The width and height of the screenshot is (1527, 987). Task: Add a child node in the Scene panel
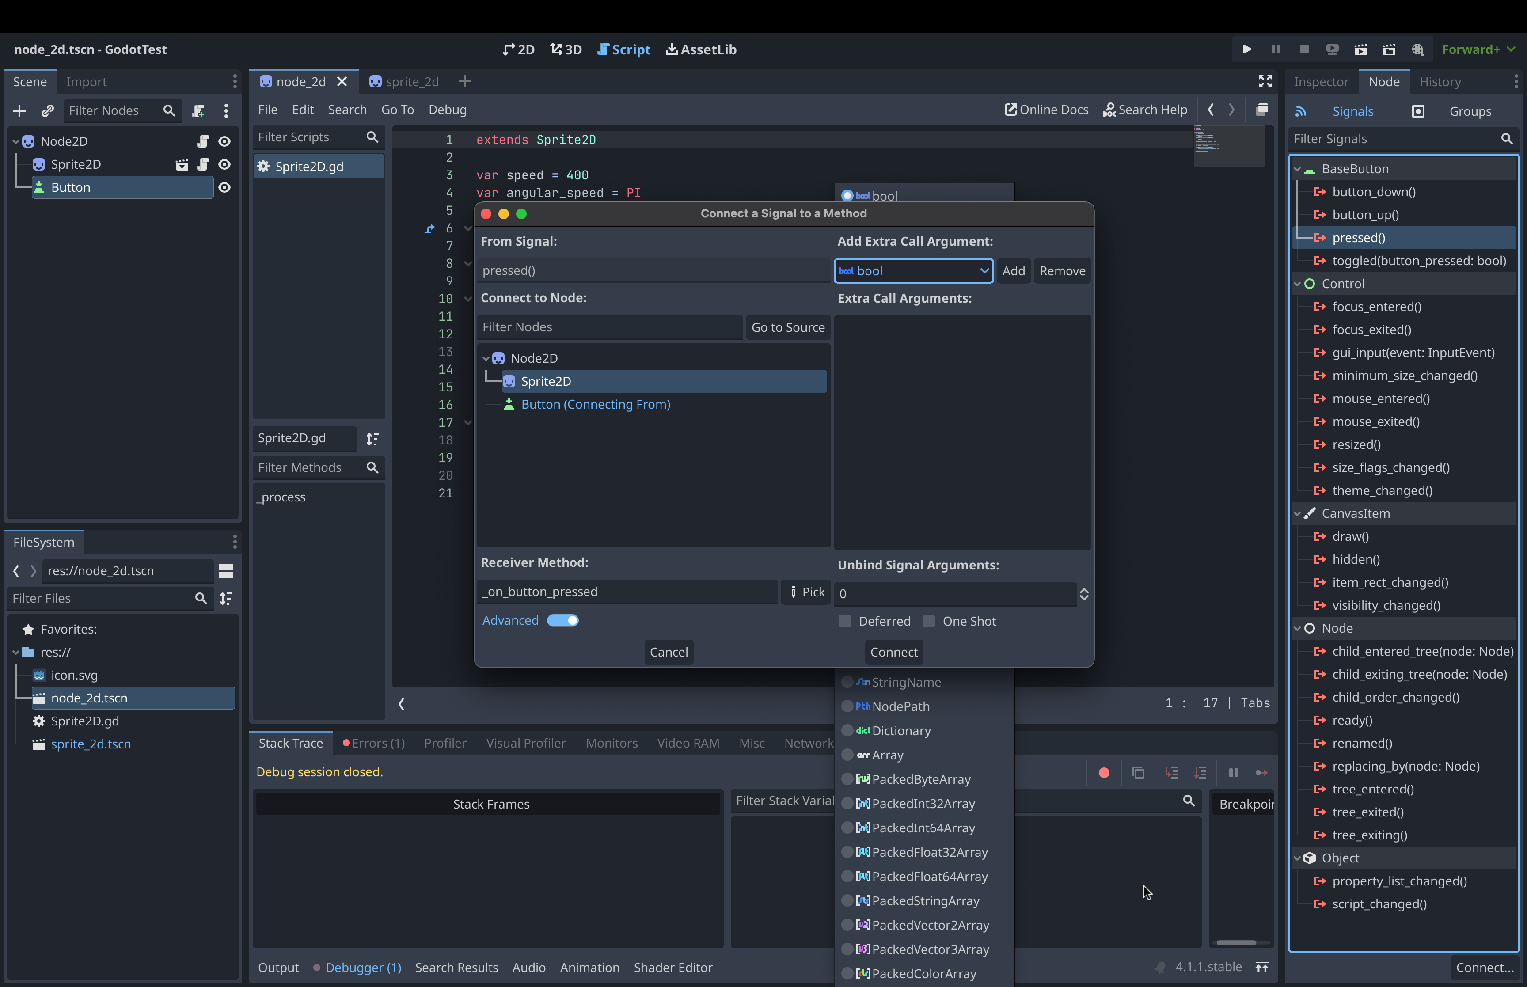click(x=19, y=110)
